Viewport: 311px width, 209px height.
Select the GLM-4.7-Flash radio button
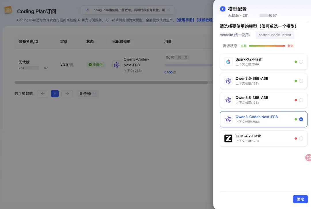(301, 138)
